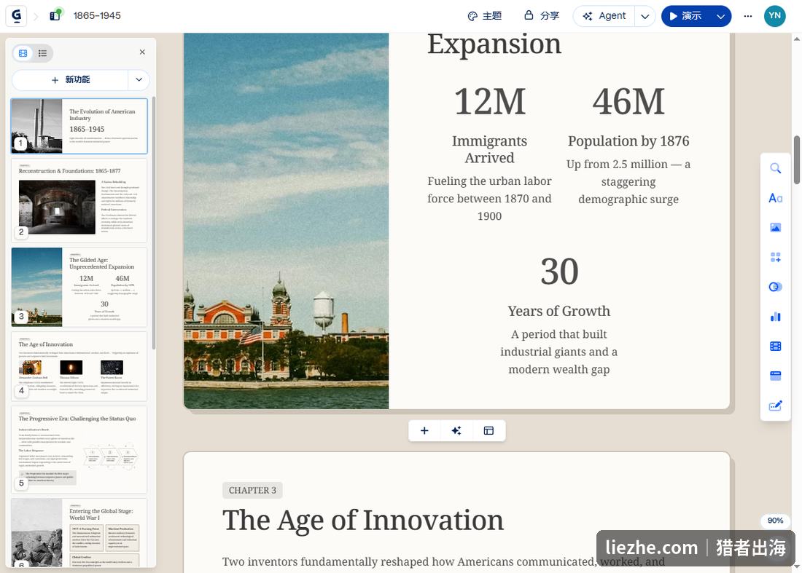Image resolution: width=802 pixels, height=573 pixels.
Task: Open the more options ellipsis menu
Action: pyautogui.click(x=748, y=16)
